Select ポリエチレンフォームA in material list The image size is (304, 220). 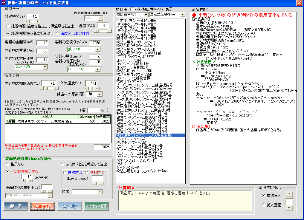tap(131, 139)
